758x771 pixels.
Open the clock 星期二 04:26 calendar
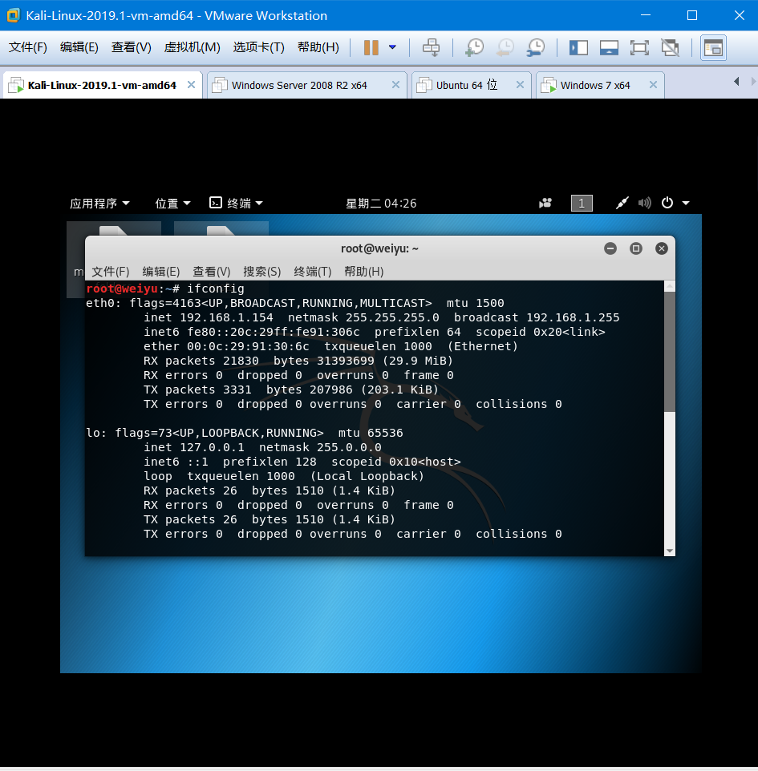point(381,203)
